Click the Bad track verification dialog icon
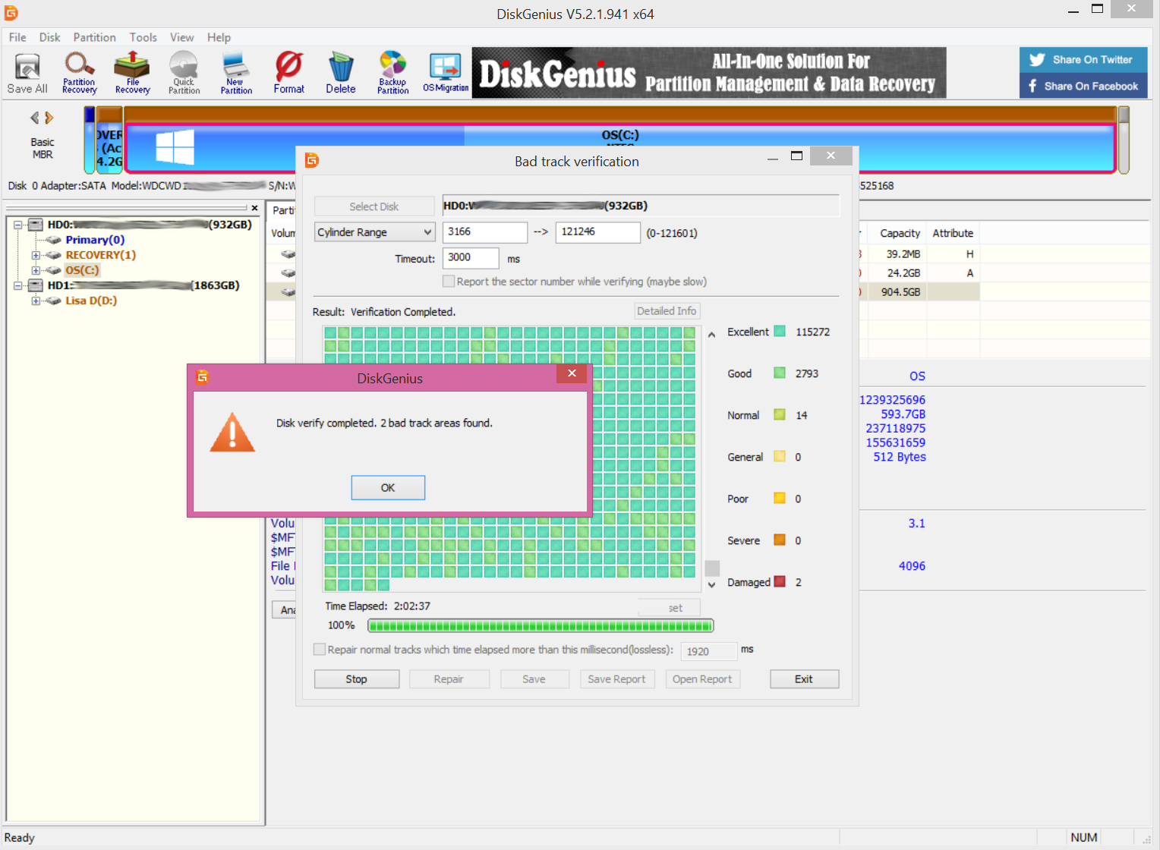This screenshot has width=1160, height=850. click(312, 160)
